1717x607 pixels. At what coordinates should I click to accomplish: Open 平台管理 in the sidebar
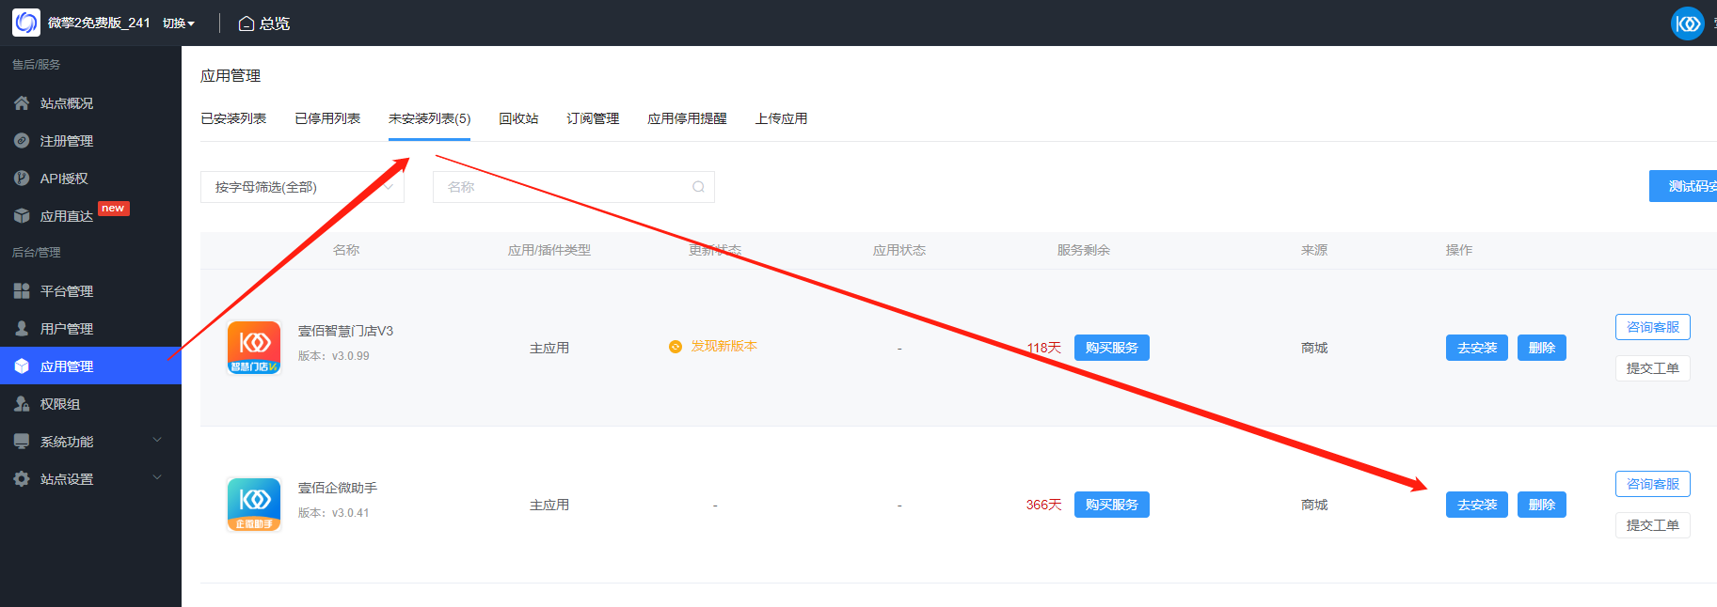point(90,291)
